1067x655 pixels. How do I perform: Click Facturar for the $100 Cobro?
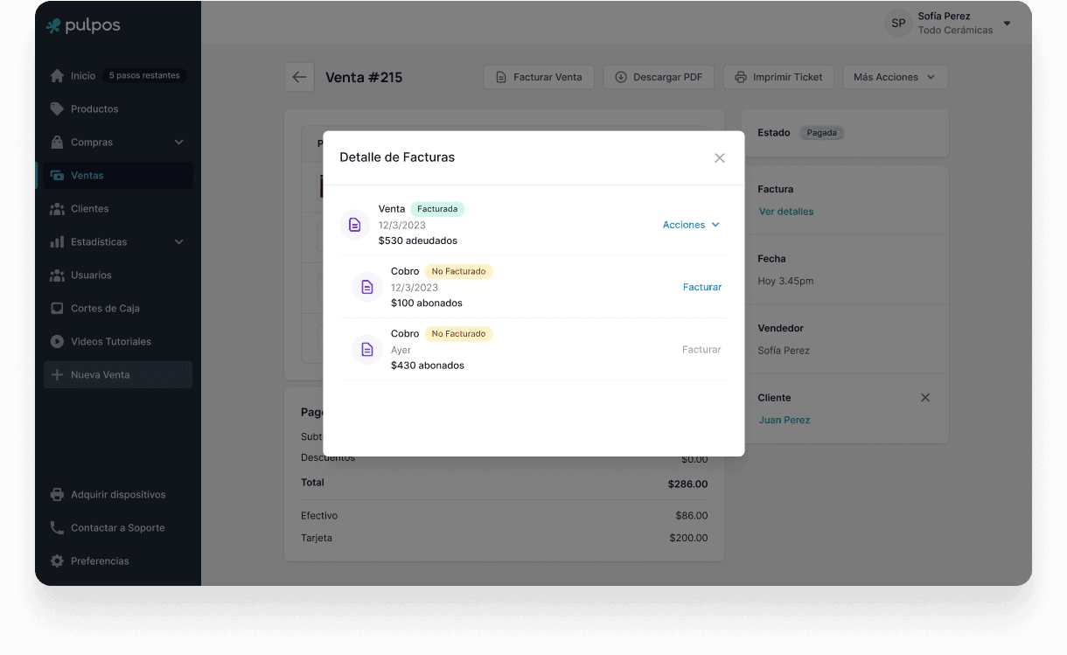pyautogui.click(x=701, y=287)
